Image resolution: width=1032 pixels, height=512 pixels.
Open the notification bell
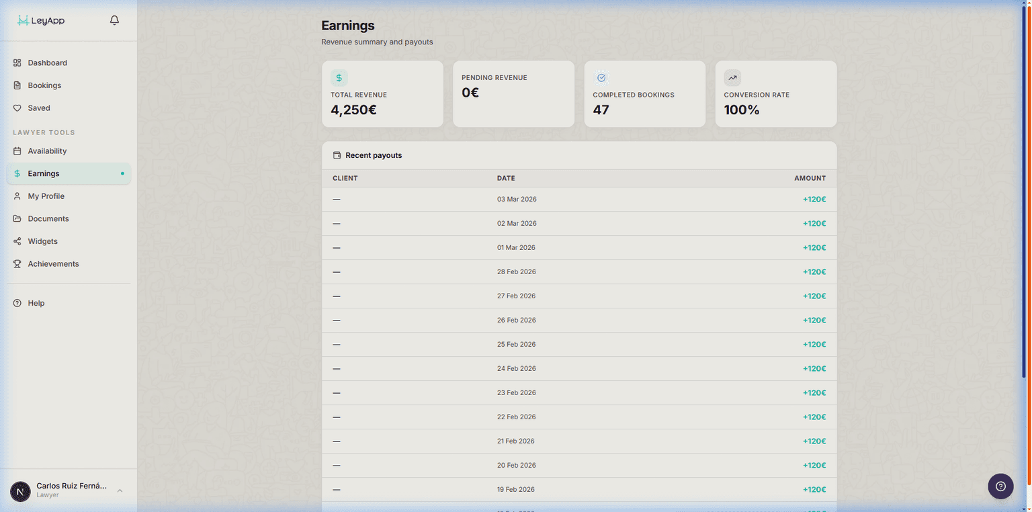(114, 19)
